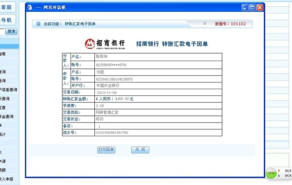Screen dimensions: 292x185
Task: Click the China Merchants Bank red logo
Action: point(90,44)
